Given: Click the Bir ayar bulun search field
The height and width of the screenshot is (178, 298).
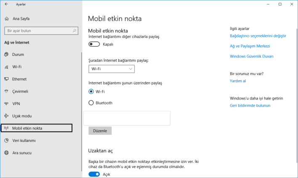Looking at the screenshot, I should click(41, 31).
